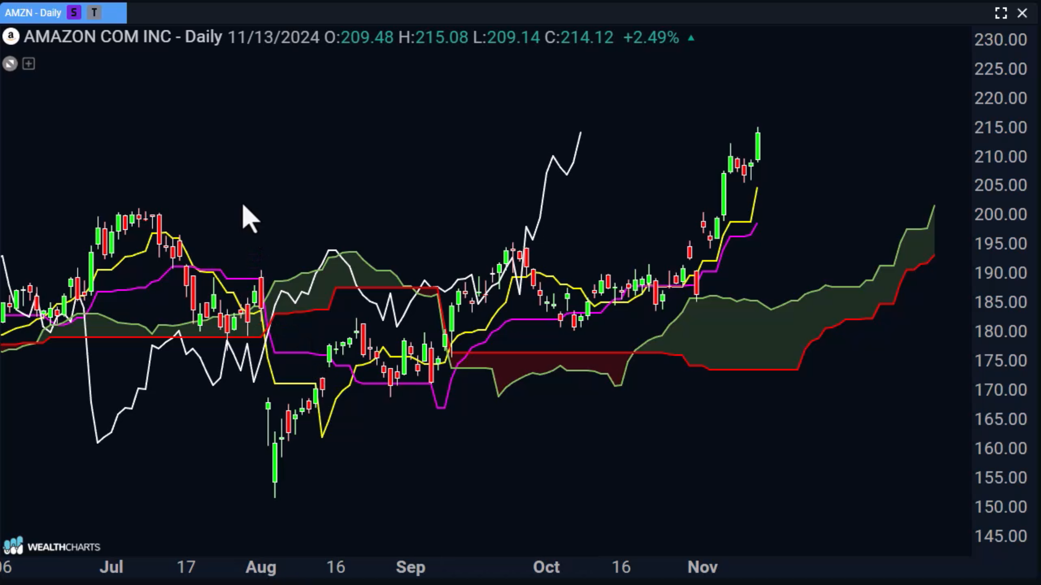Screen dimensions: 1041x585
Task: Click the Nov label on time axis
Action: pyautogui.click(x=703, y=567)
